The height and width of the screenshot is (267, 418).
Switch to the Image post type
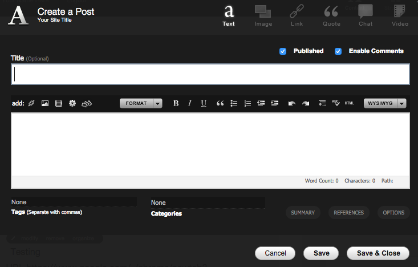263,15
